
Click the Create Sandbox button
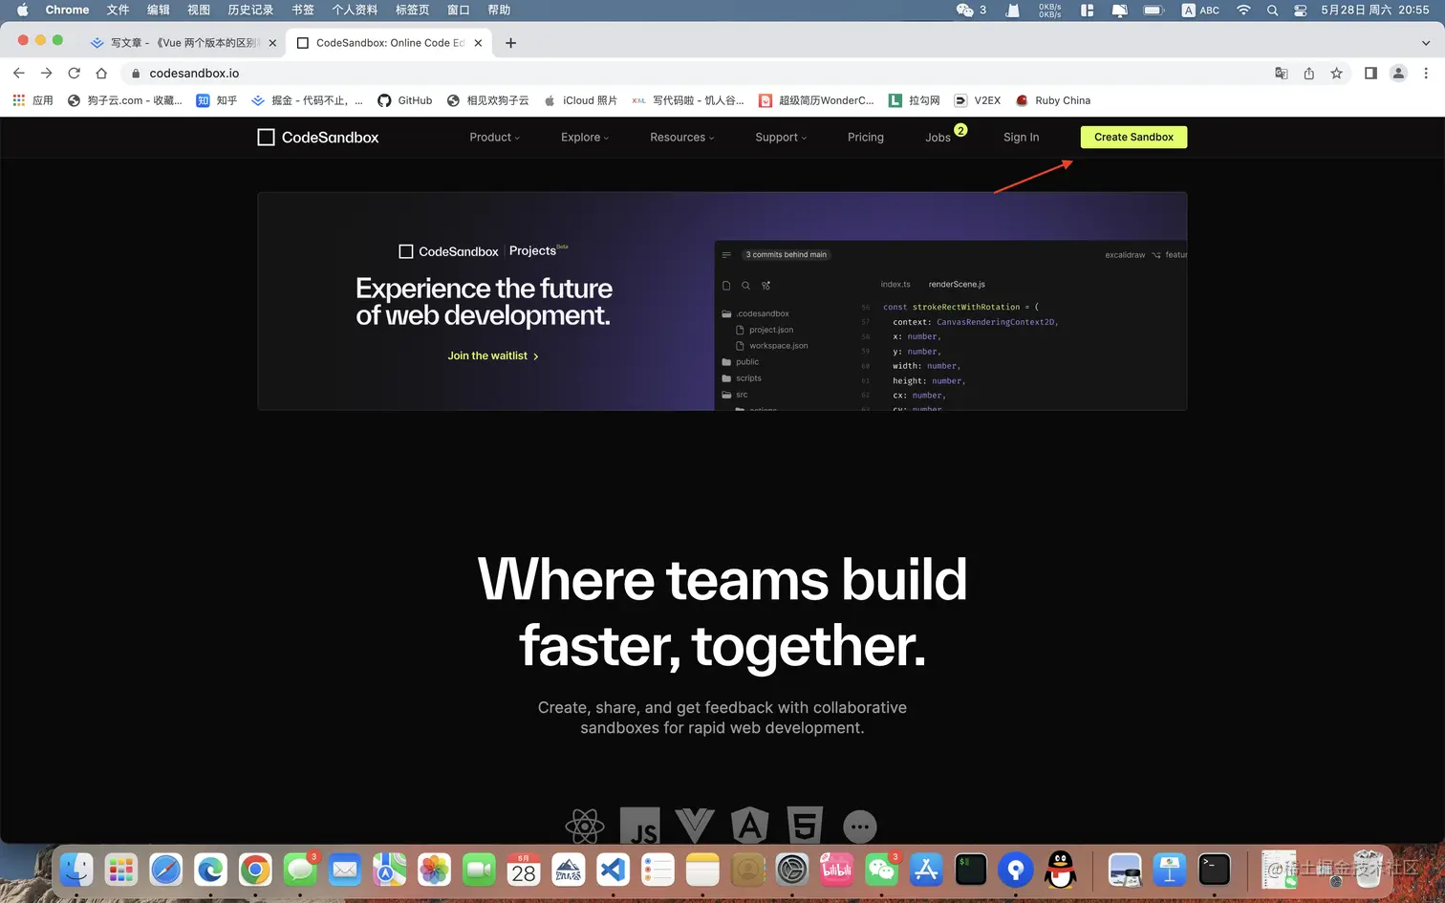[1133, 138]
